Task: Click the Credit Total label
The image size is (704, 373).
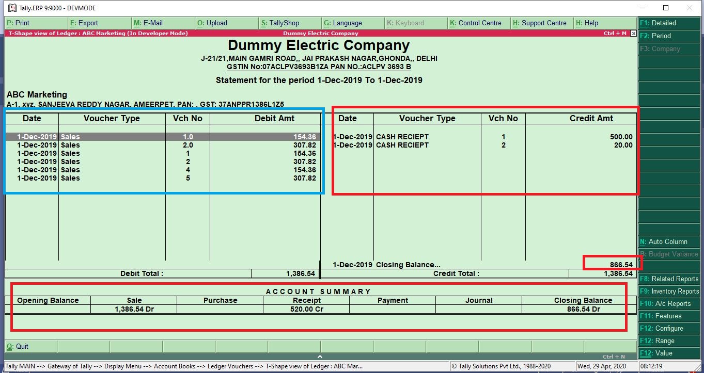Action: [456, 273]
